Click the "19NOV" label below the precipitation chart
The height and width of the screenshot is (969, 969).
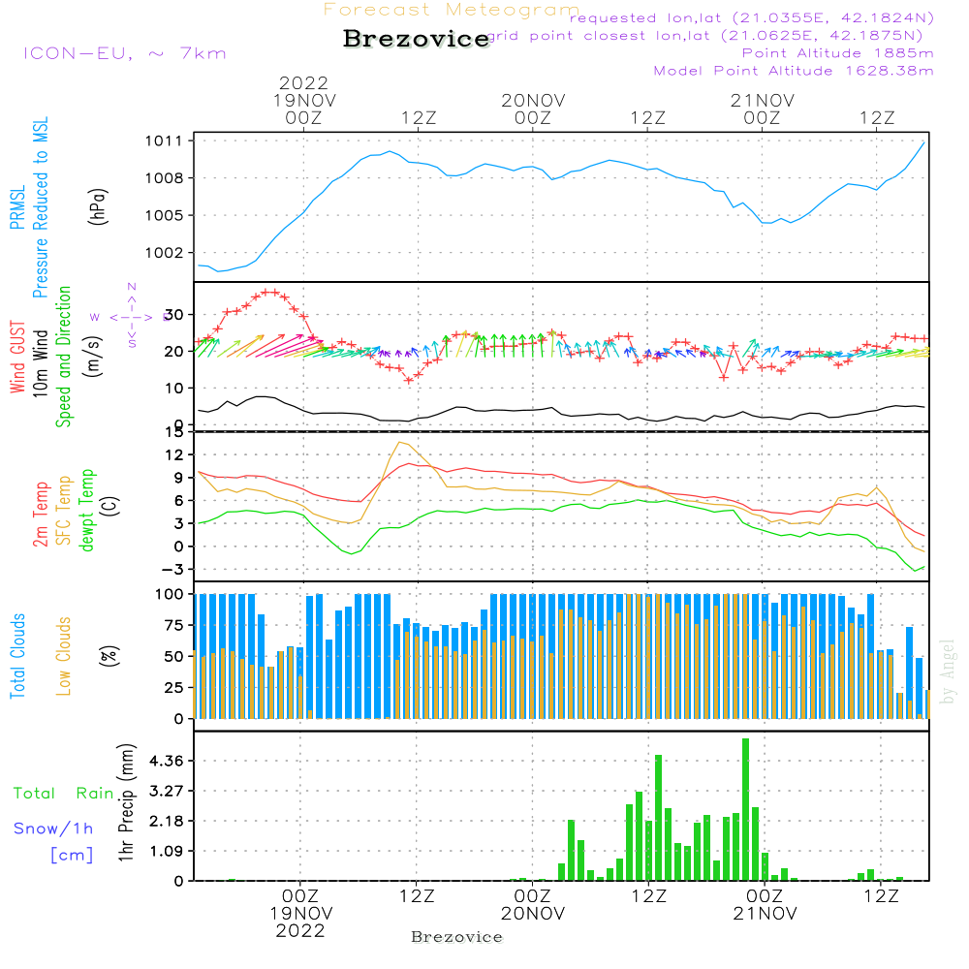click(301, 914)
